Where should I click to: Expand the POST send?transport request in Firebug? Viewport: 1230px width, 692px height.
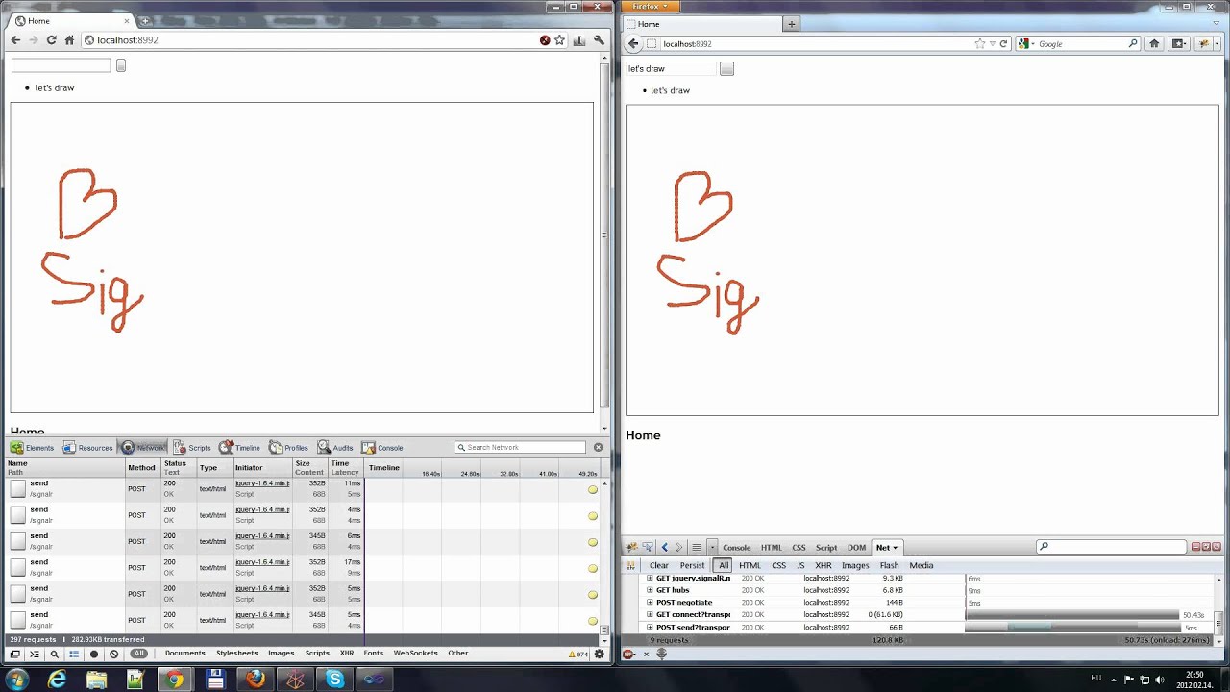click(650, 628)
